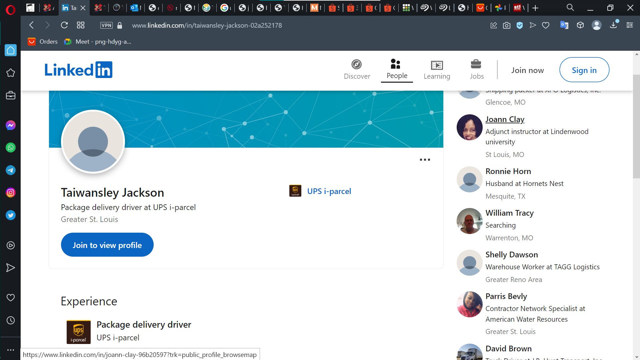Click the LinkedIn logo
This screenshot has height=360, width=640.
[x=79, y=70]
